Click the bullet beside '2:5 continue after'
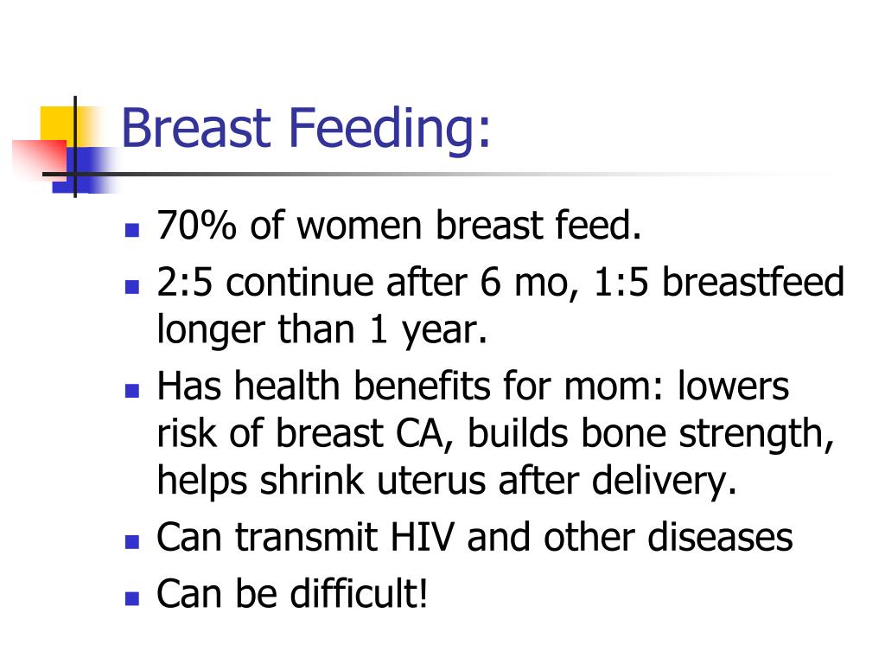 click(132, 287)
